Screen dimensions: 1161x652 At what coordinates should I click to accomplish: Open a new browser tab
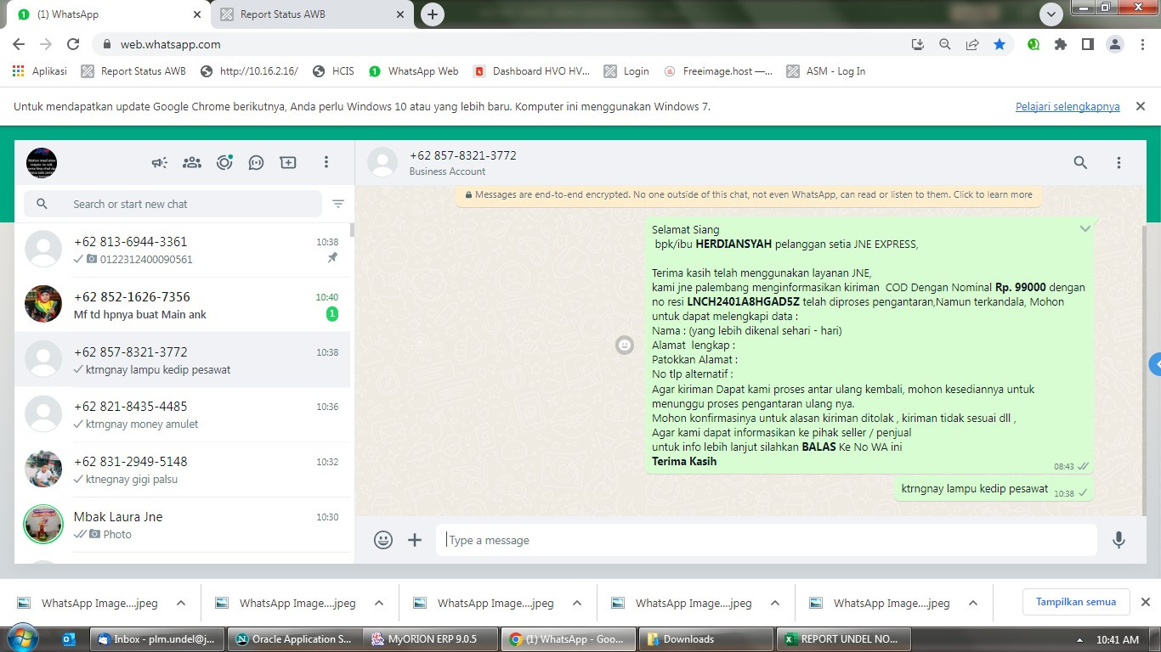(x=433, y=14)
